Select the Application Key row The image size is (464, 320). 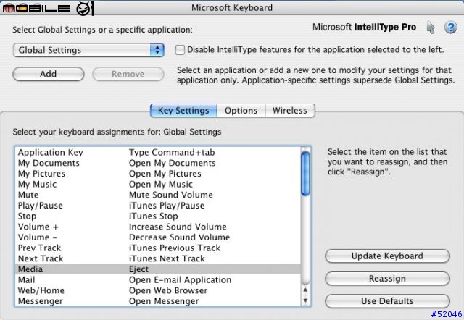[x=158, y=153]
